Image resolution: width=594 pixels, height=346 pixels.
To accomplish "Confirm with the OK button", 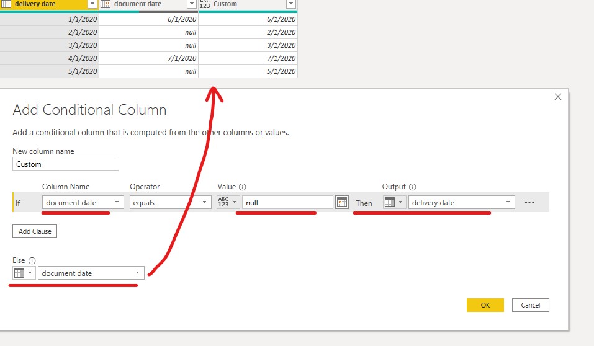I will pos(485,305).
